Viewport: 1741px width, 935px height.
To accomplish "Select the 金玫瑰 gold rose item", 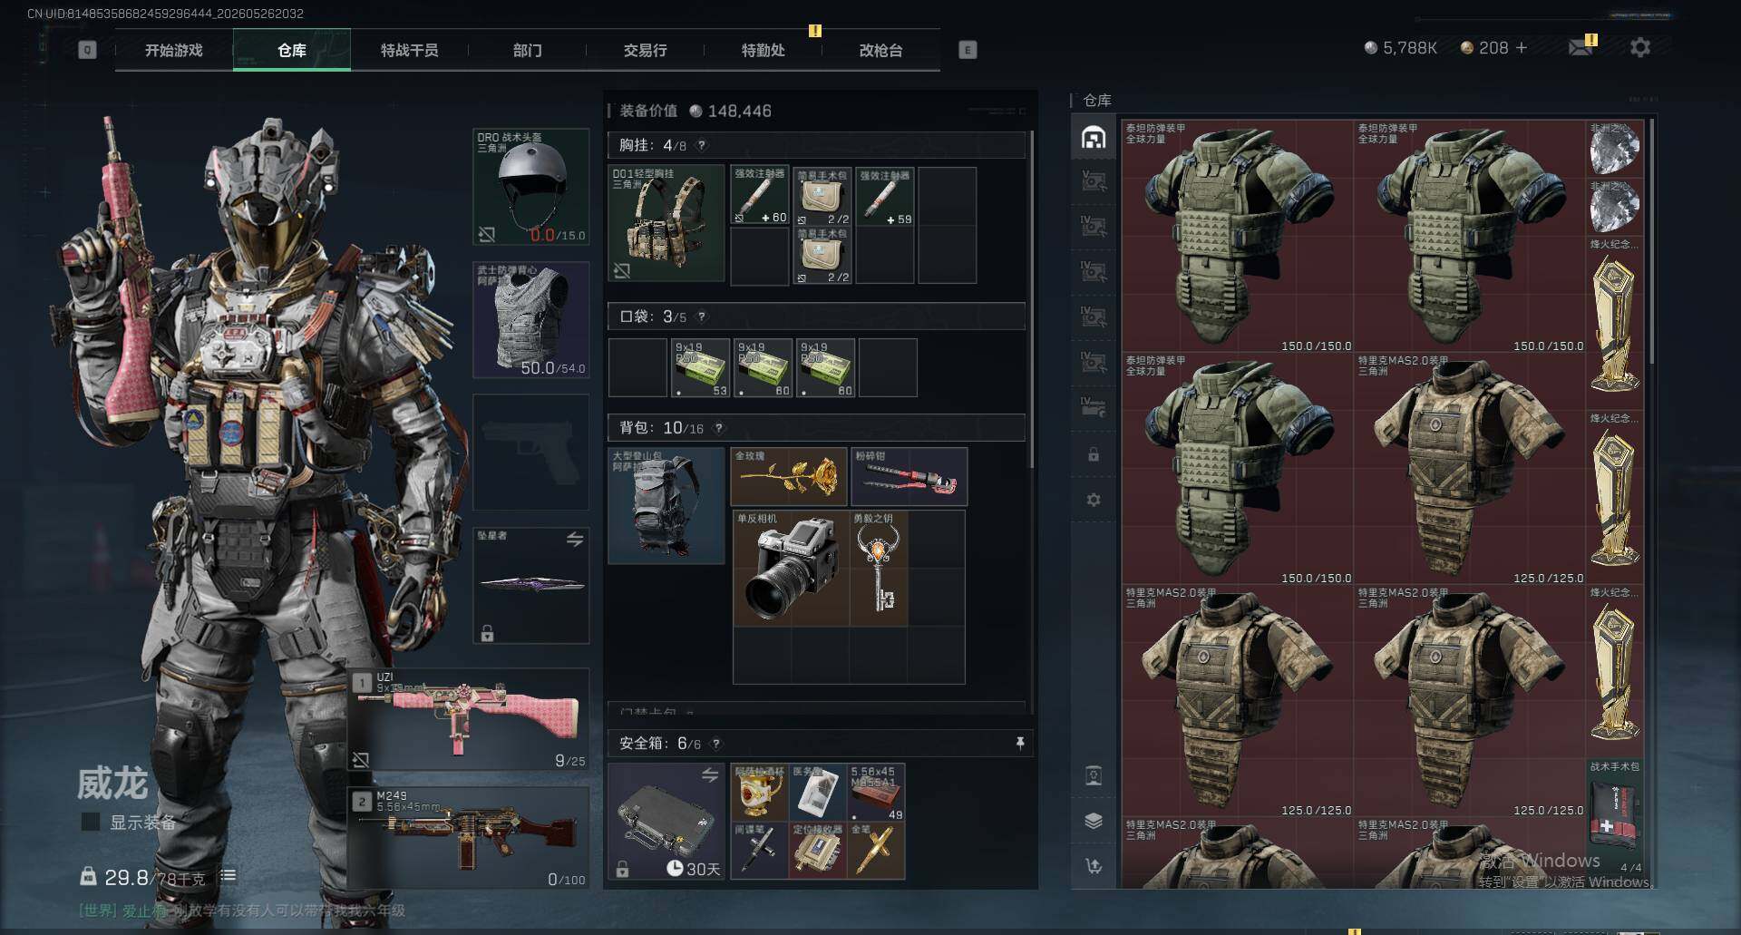I will click(789, 476).
